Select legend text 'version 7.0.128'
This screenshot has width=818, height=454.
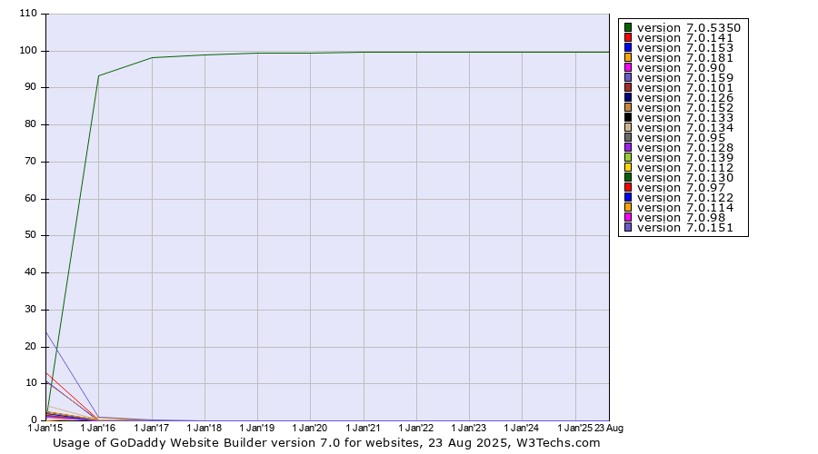[x=685, y=147]
